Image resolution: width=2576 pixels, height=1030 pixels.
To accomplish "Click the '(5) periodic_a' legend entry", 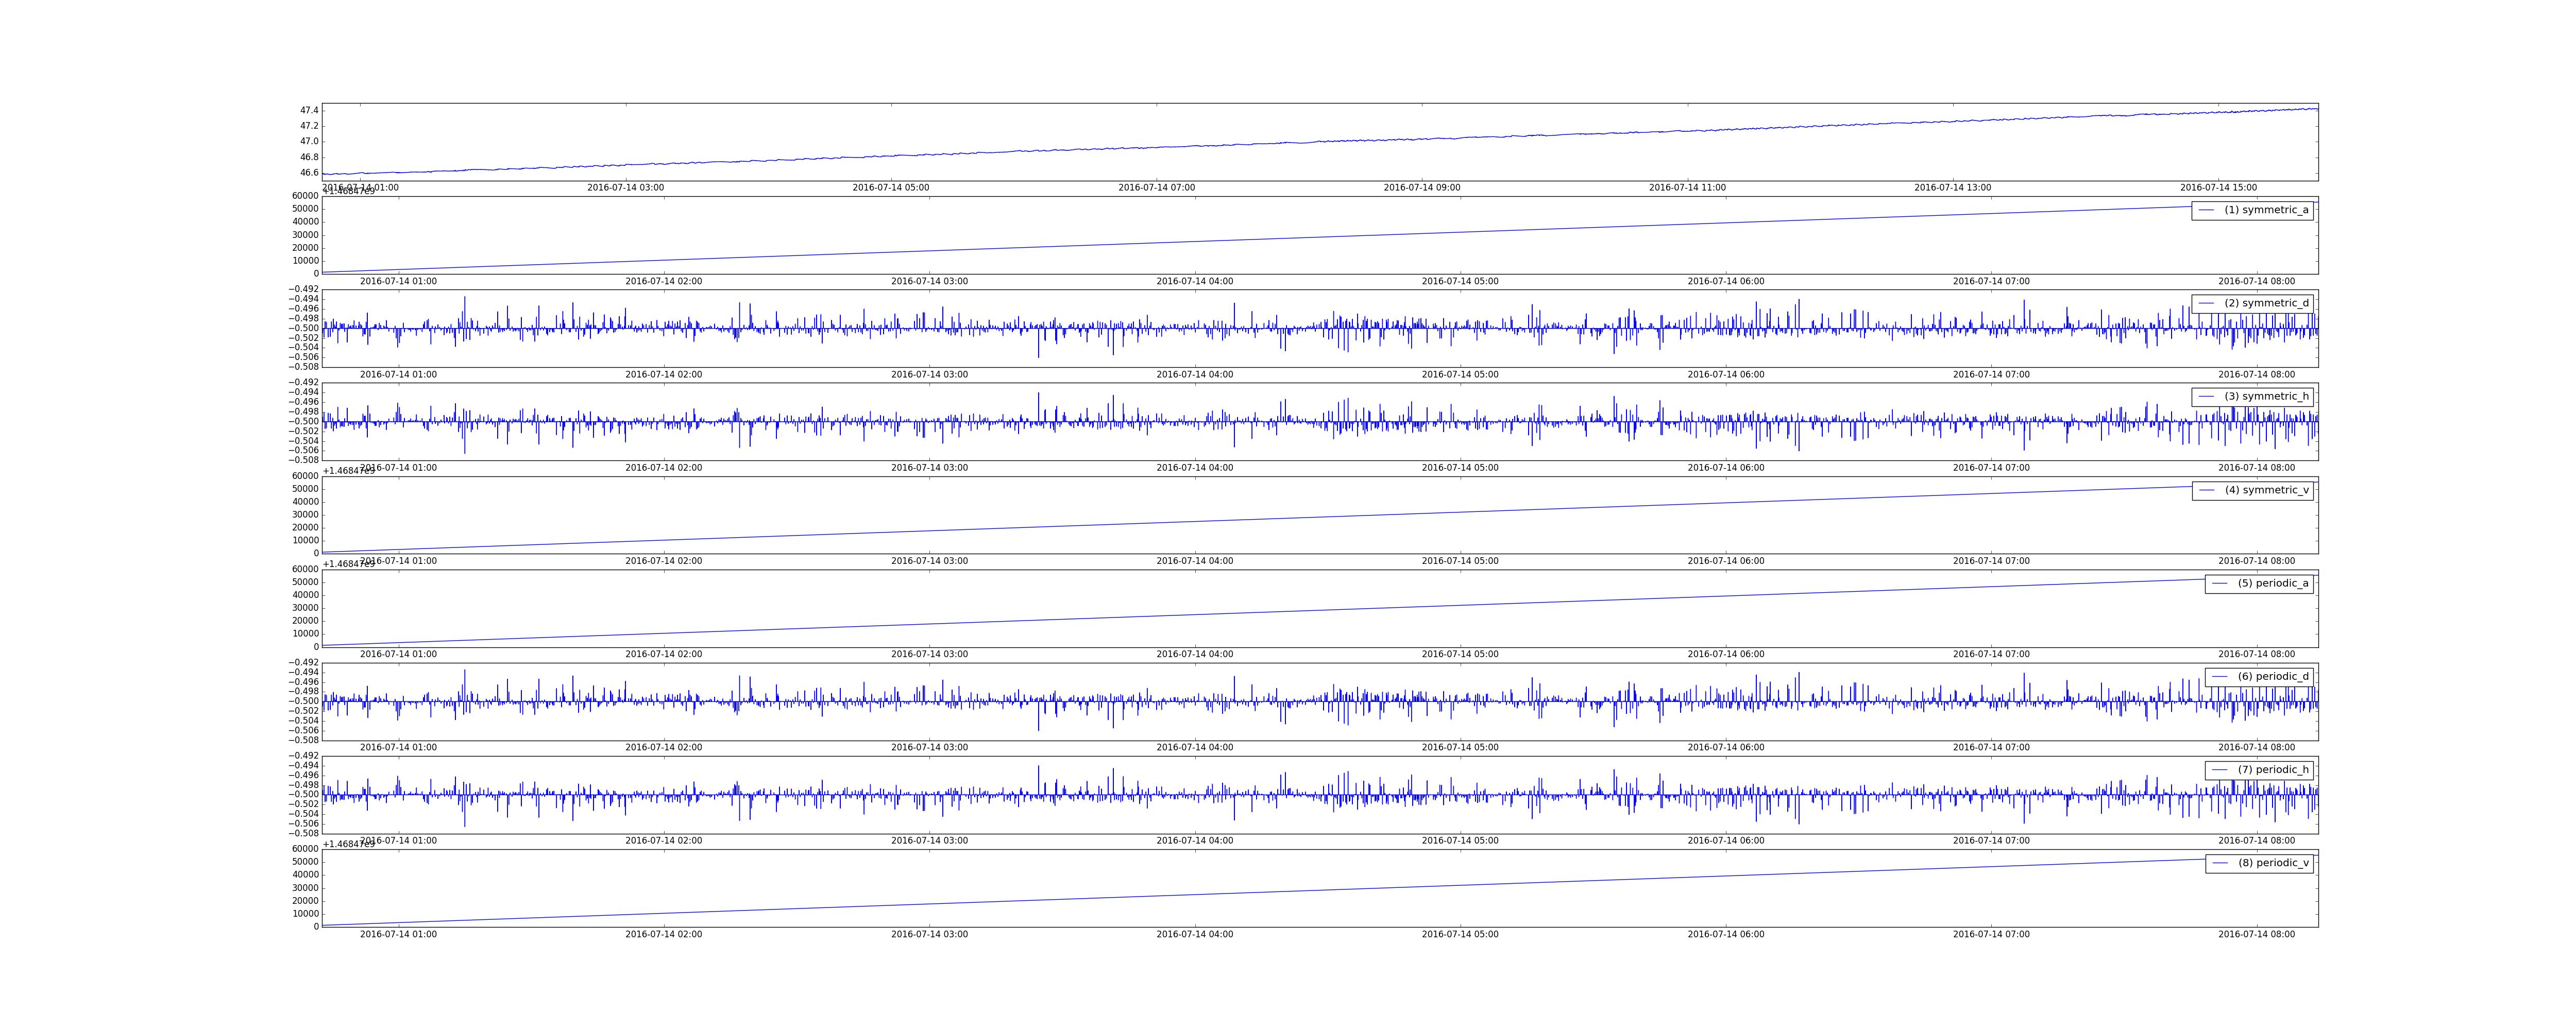I will tap(2273, 583).
